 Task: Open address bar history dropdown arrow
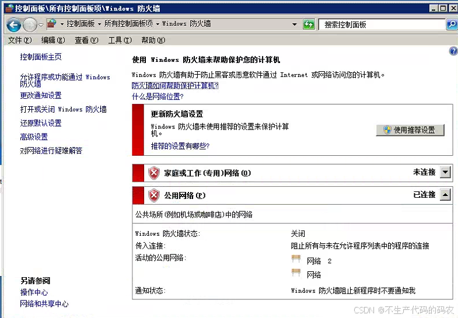(x=295, y=25)
